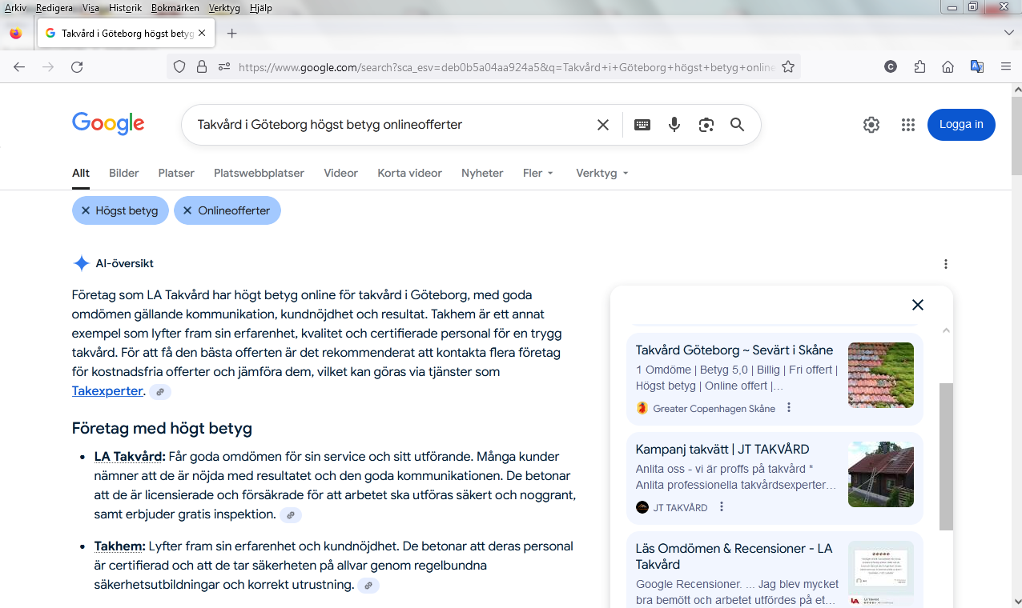The width and height of the screenshot is (1022, 608).
Task: Clear the search query text
Action: pyautogui.click(x=603, y=125)
